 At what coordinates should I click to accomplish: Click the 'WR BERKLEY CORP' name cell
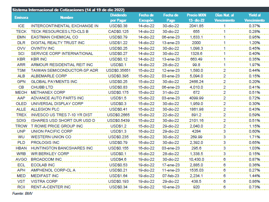[50, 154]
